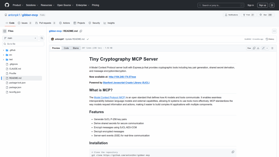Open the more file actions menu
This screenshot has width=279, height=157.
(x=274, y=31)
